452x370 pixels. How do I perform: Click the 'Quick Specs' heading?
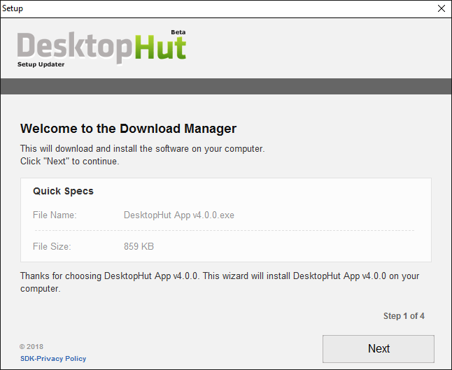pyautogui.click(x=63, y=191)
